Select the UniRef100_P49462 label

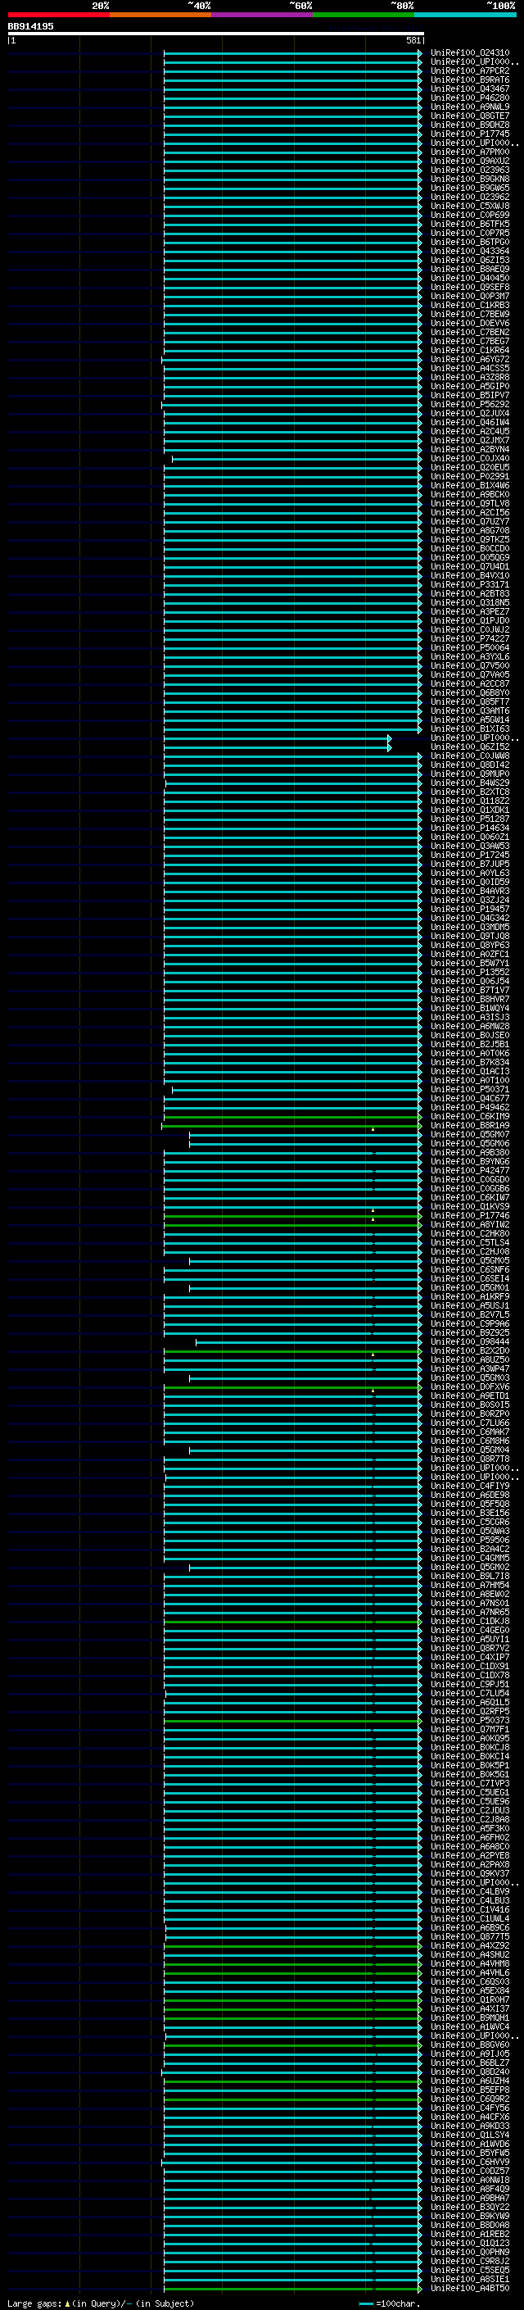pyautogui.click(x=470, y=1108)
